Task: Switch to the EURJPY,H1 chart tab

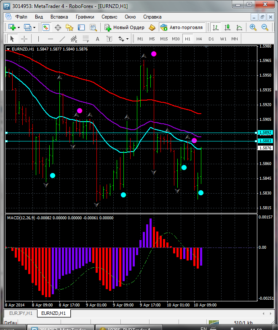Action: tap(20, 313)
